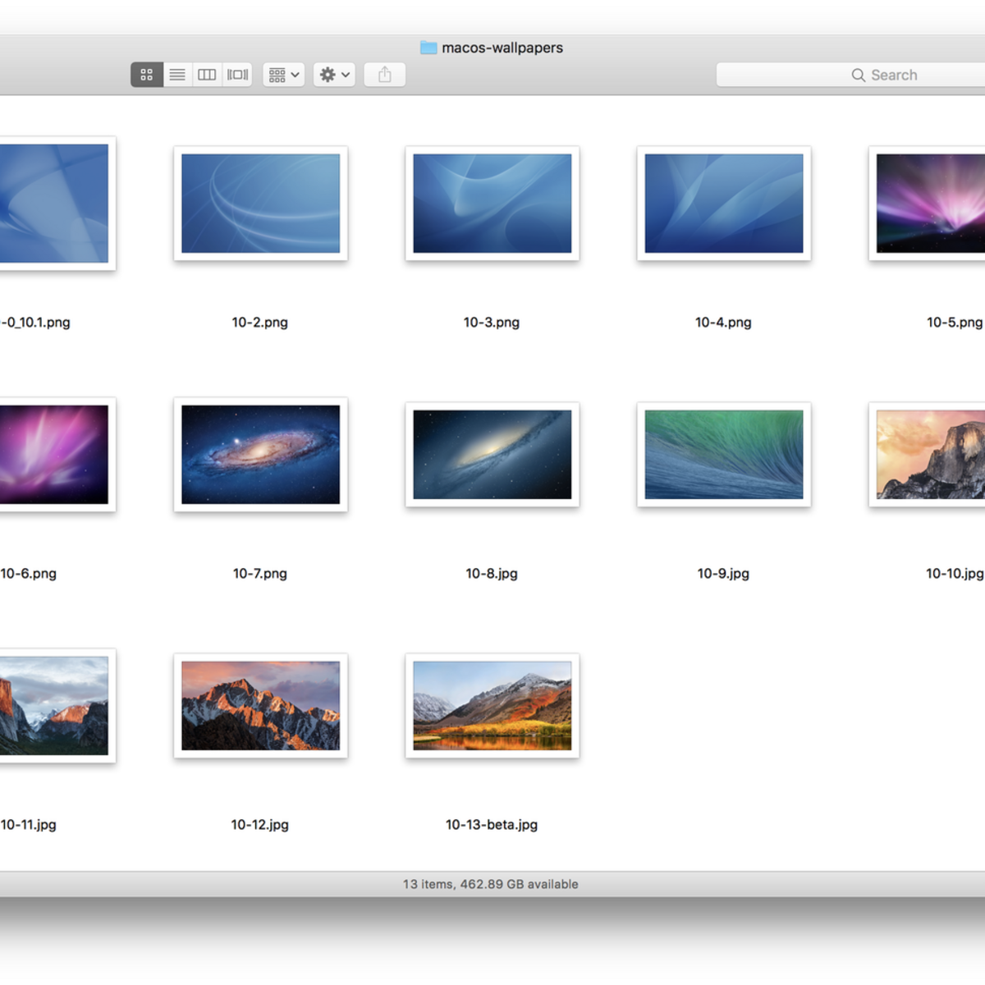Switch to icon view
985x985 pixels.
[147, 75]
